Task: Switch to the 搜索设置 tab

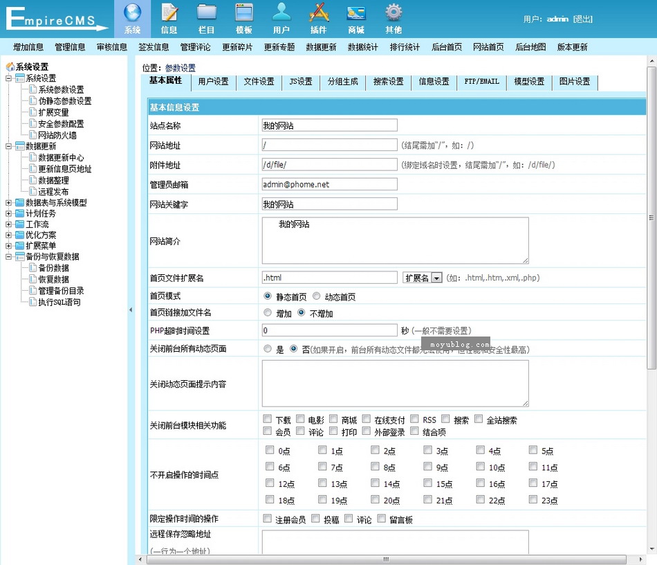Action: click(x=389, y=82)
